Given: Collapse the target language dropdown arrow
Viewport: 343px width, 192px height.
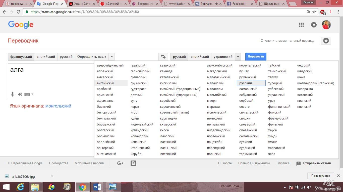Looking at the screenshot, I should pos(238,57).
